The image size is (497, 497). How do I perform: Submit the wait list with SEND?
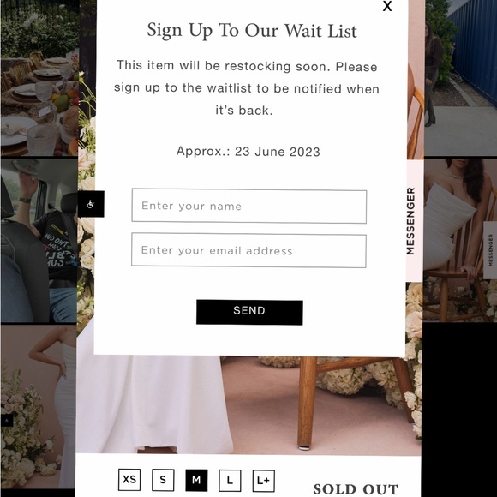249,312
